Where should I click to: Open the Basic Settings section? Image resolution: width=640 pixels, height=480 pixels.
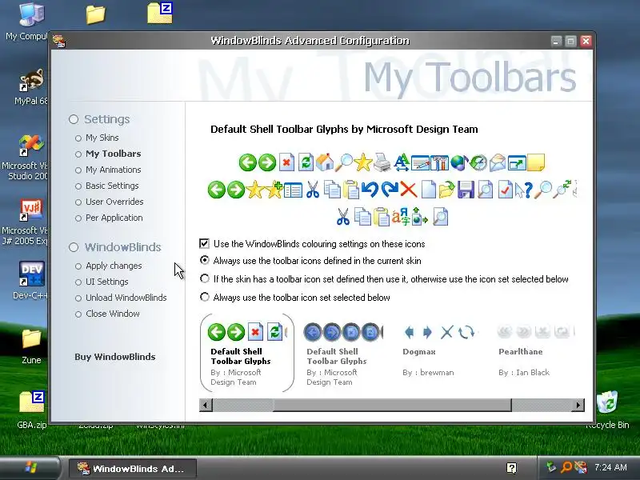(112, 186)
